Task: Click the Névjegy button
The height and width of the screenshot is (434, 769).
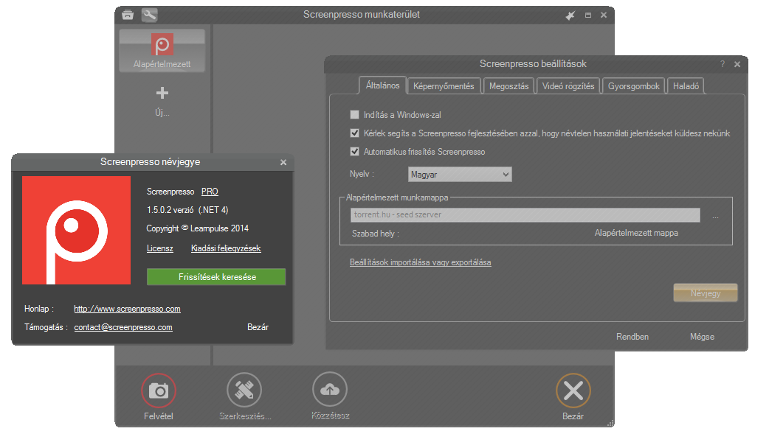Action: pyautogui.click(x=706, y=293)
